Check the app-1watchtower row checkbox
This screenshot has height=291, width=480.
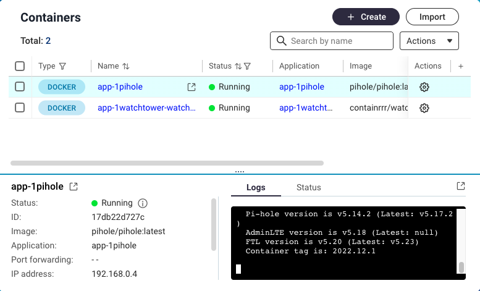(x=20, y=108)
